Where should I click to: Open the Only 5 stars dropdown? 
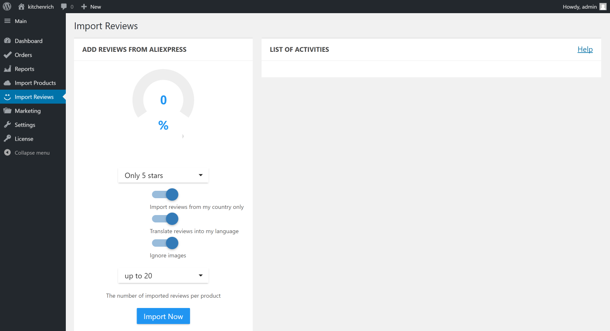point(163,176)
